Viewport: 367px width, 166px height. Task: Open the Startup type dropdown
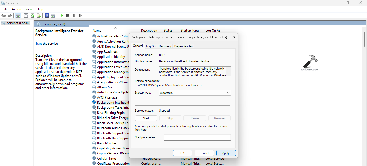(x=228, y=93)
